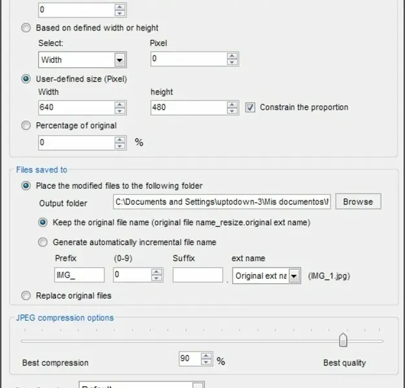This screenshot has height=388, width=405.
Task: Select the "Replace original files" option
Action: [x=26, y=296]
